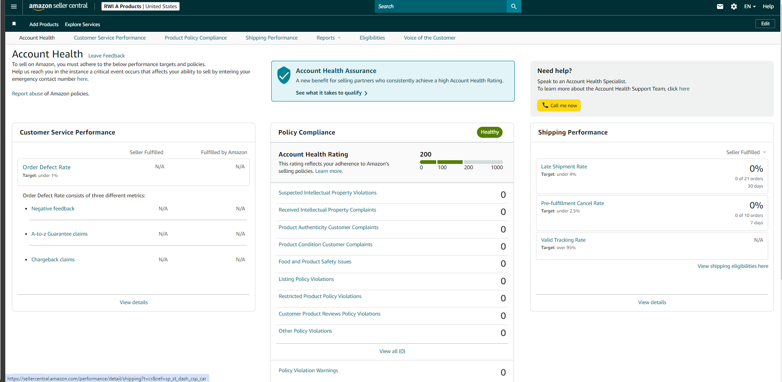Click the bookmark flag icon
Screen dimensions: 782x382
tap(14, 24)
